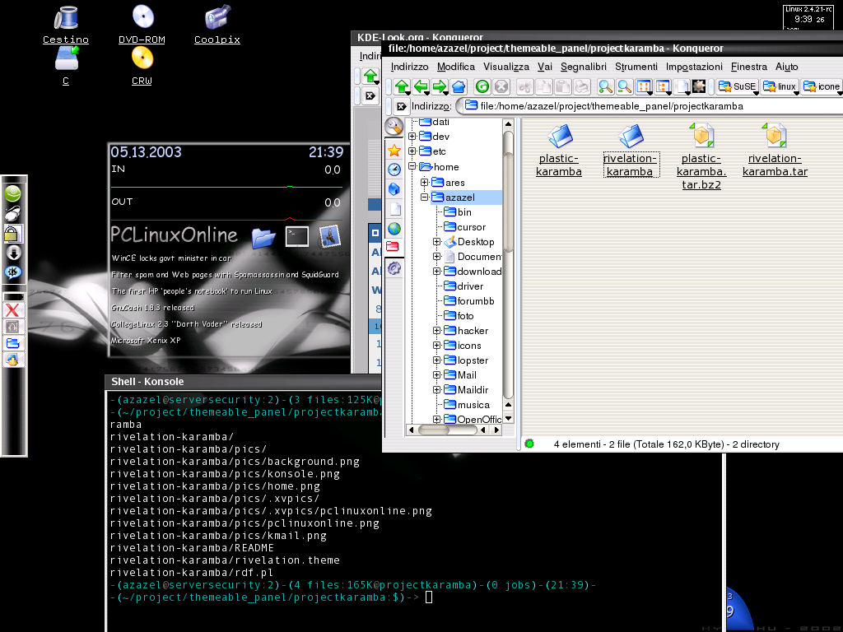This screenshot has height=632, width=843.
Task: Expand the download folder in tree
Action: (436, 272)
